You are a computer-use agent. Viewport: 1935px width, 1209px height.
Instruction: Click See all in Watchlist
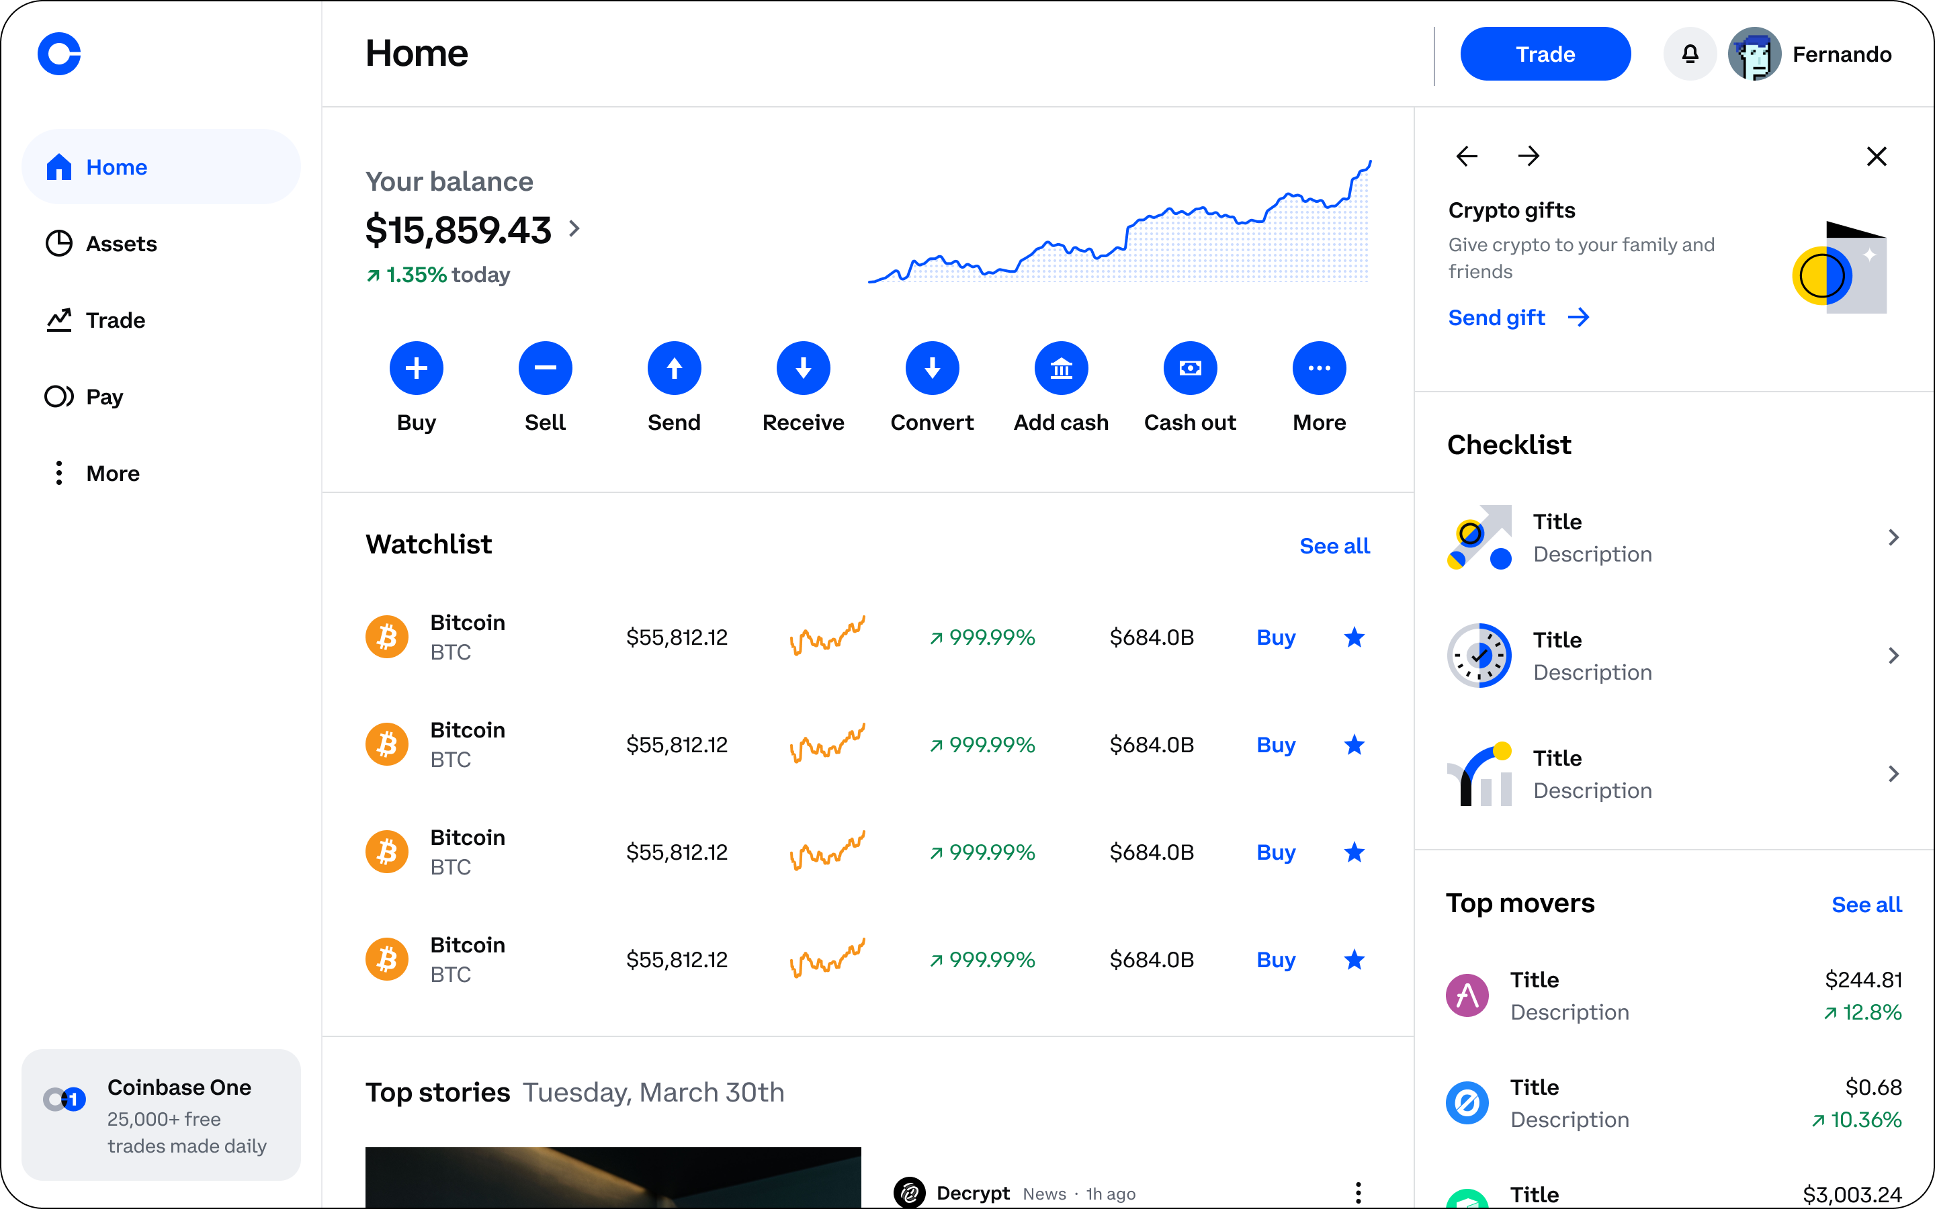click(1334, 546)
